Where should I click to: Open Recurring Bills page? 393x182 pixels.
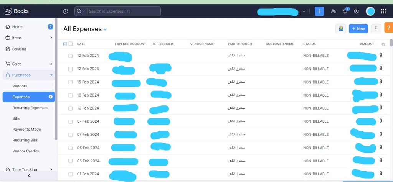pos(25,140)
